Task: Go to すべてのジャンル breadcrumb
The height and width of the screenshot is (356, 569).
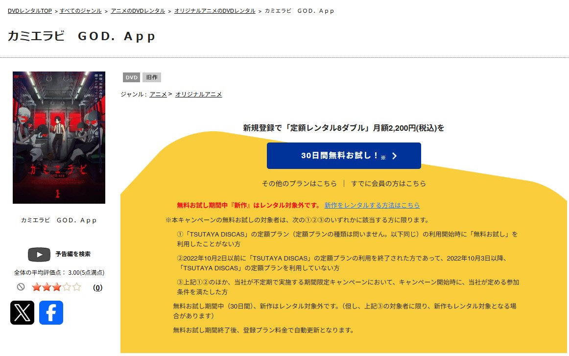Action: [81, 11]
